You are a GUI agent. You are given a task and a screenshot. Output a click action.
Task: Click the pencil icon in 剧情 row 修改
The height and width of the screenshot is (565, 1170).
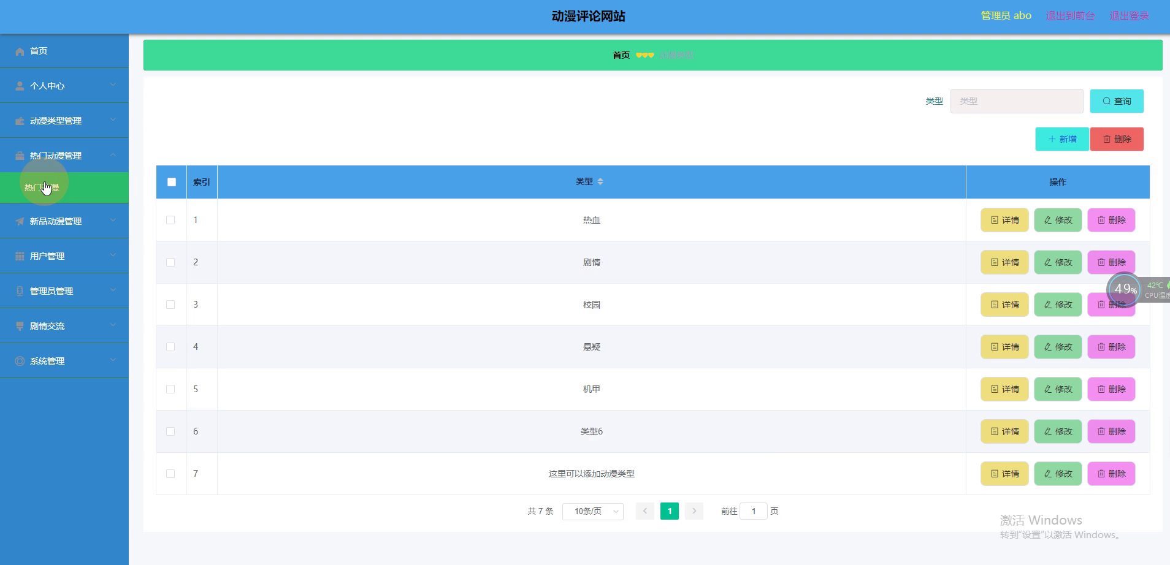tap(1048, 262)
